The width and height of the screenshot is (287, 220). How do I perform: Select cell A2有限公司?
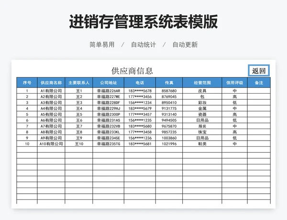tap(51, 97)
